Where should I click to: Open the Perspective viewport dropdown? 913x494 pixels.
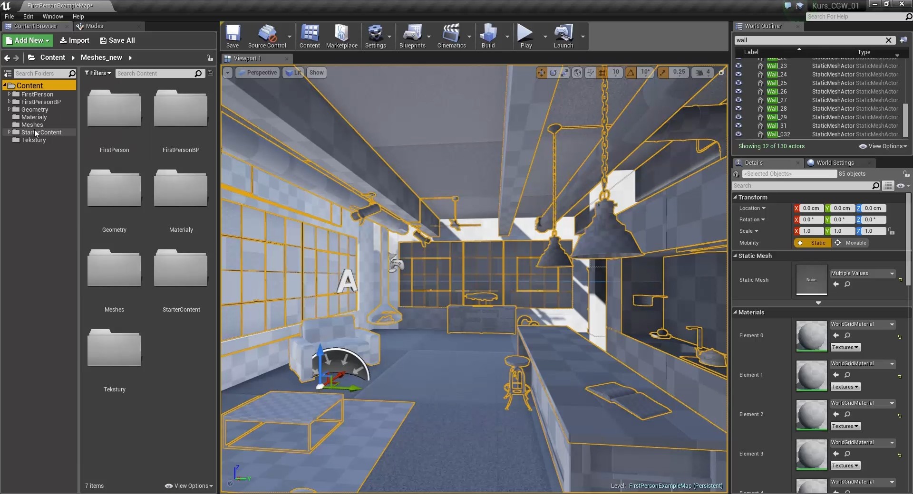point(258,73)
